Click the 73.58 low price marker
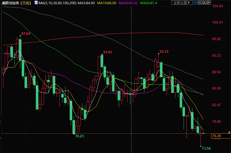 pyautogui.click(x=206, y=148)
